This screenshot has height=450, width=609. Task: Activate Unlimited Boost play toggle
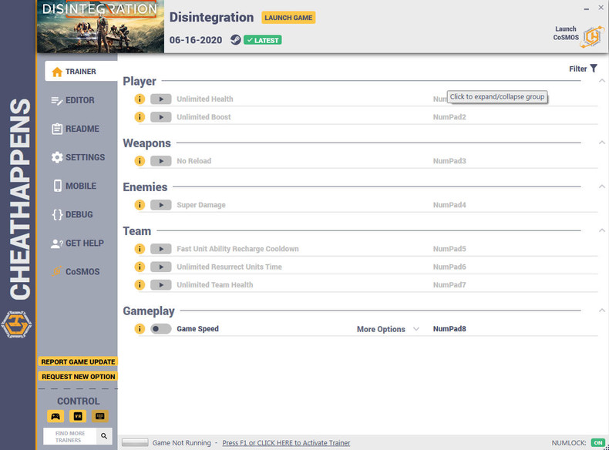(161, 117)
